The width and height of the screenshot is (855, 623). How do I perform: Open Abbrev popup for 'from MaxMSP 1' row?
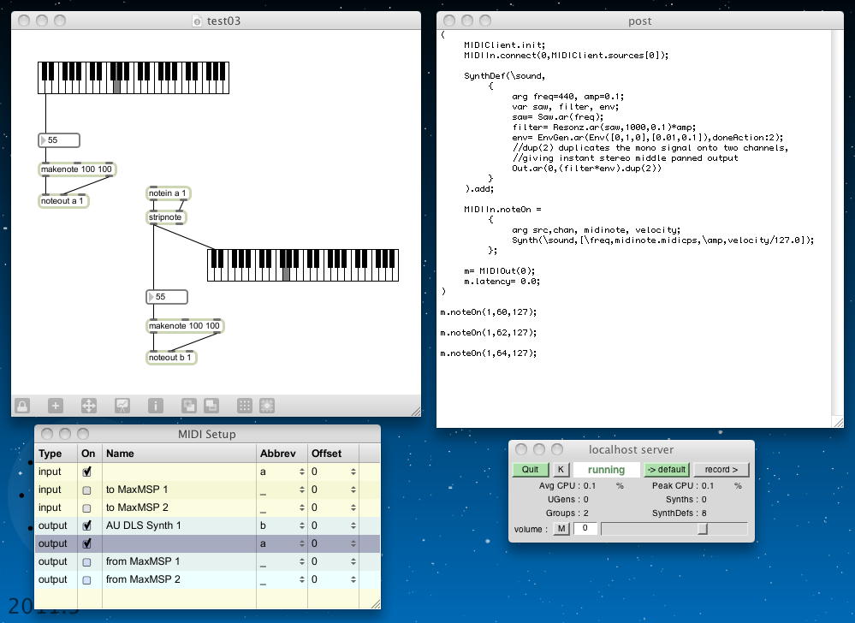click(x=301, y=561)
